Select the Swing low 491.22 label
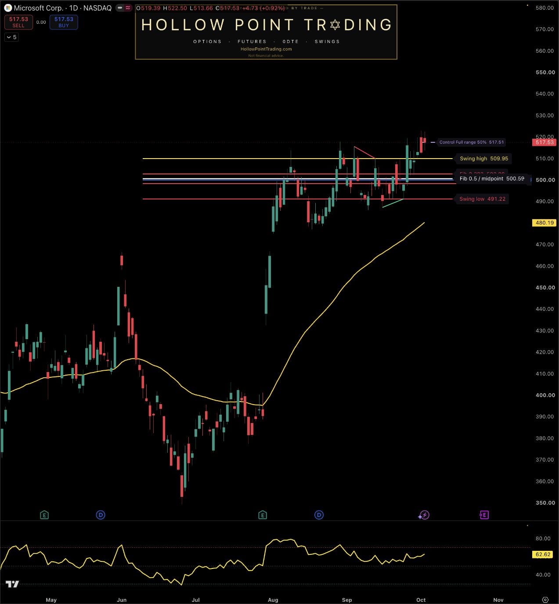559x604 pixels. [483, 199]
